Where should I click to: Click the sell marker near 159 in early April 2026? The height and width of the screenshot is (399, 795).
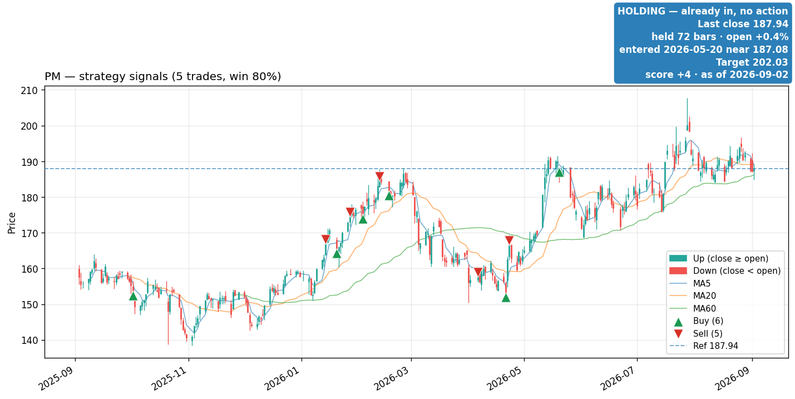(478, 273)
